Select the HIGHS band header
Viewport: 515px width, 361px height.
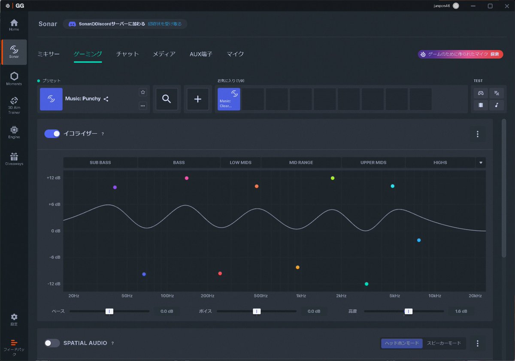440,163
